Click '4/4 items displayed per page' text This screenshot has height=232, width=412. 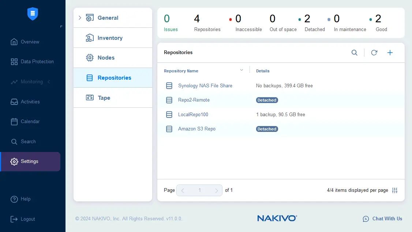pyautogui.click(x=357, y=190)
